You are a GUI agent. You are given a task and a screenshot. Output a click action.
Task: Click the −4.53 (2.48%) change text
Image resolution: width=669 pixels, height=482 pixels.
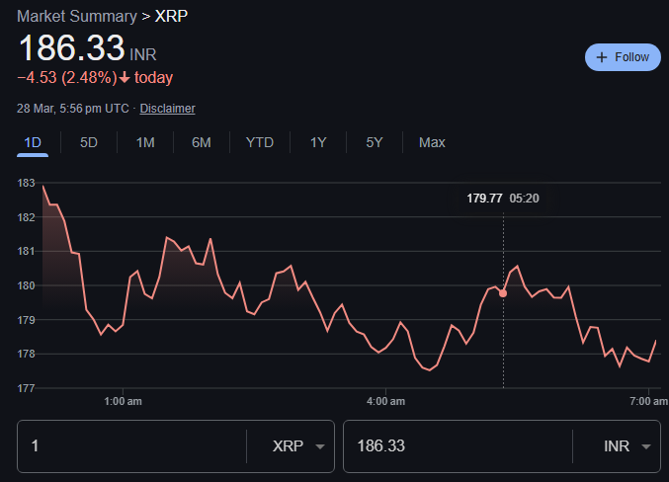pos(66,78)
